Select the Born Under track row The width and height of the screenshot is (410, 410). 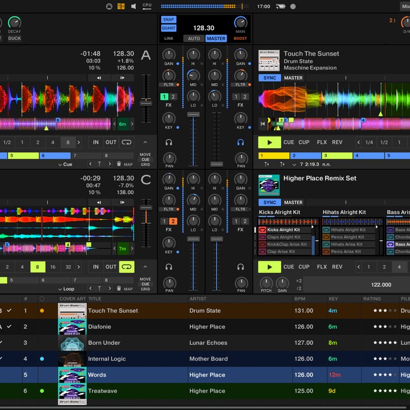click(104, 343)
